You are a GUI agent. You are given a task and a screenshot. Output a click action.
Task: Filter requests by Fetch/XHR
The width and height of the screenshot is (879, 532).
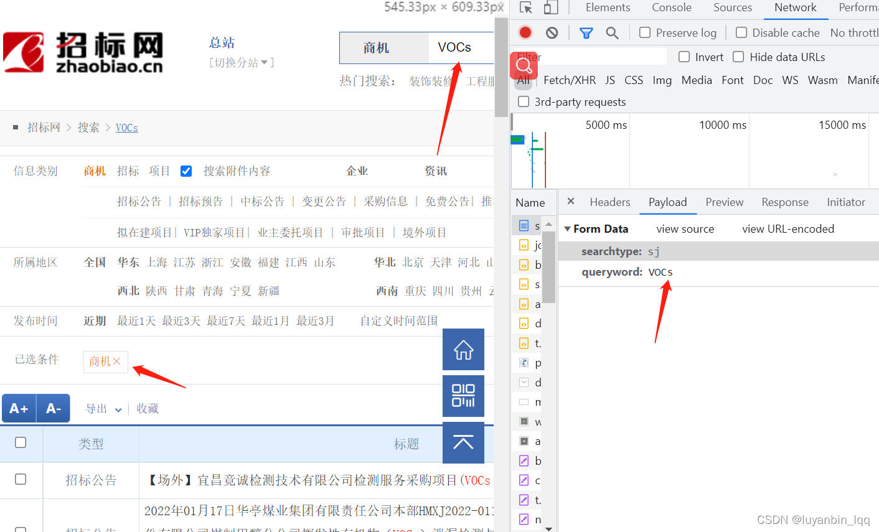570,80
